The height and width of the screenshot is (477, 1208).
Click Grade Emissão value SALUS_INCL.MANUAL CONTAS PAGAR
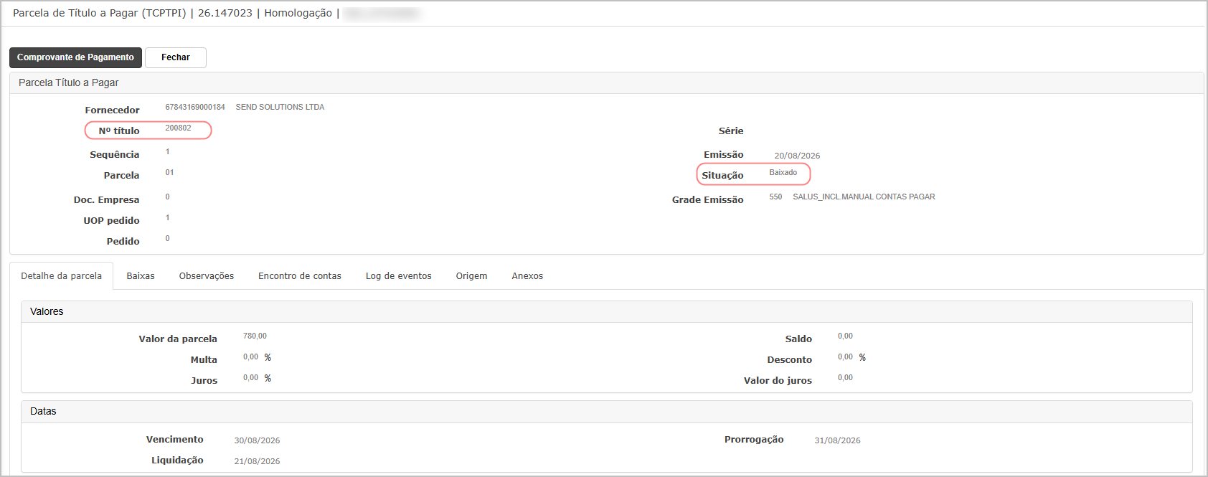(864, 197)
